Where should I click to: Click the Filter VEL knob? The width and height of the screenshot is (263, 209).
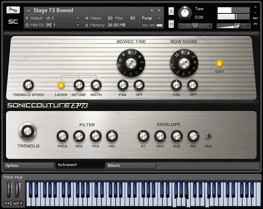112,136
